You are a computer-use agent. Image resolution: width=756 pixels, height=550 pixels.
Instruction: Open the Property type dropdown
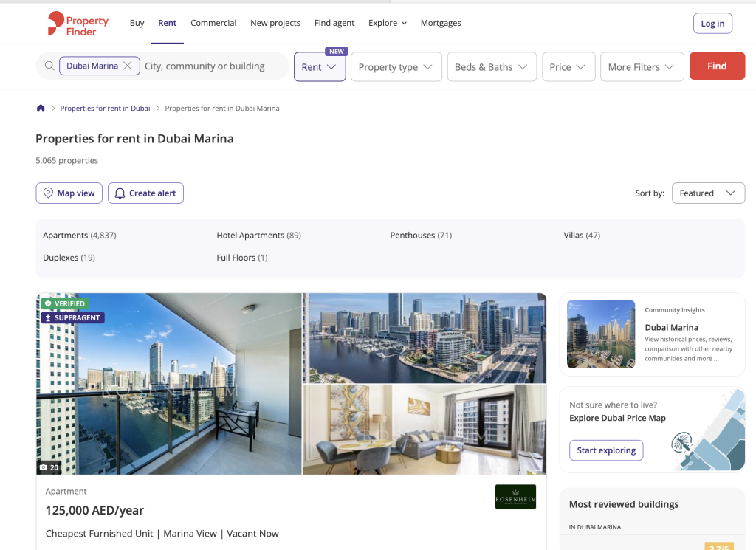(x=396, y=66)
